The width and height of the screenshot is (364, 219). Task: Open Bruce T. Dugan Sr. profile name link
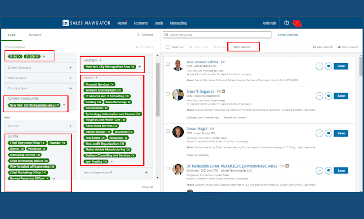200,92
